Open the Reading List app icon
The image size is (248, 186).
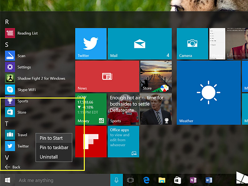tap(10, 33)
